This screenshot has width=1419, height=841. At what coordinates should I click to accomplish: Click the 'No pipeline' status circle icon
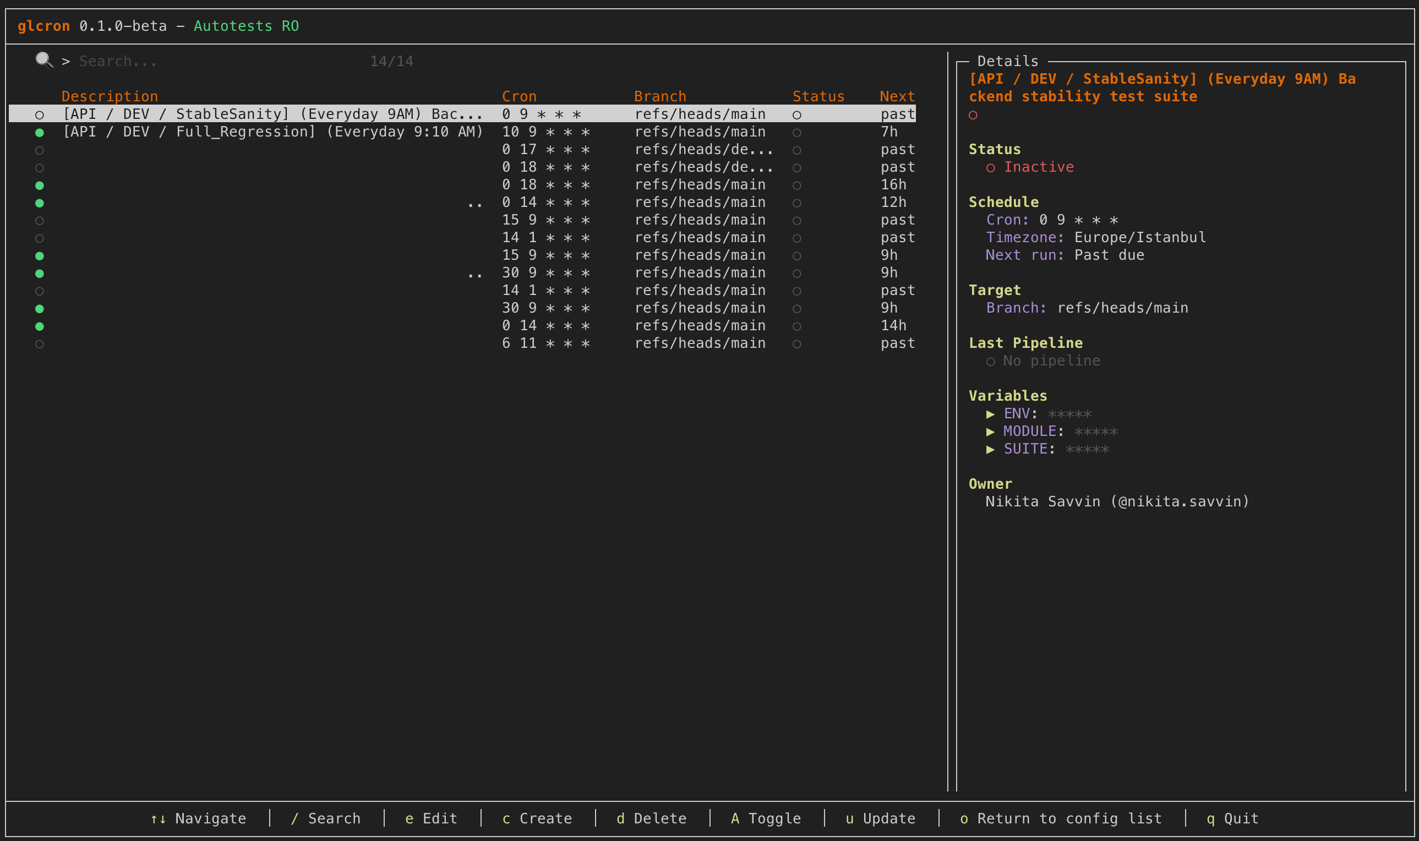[991, 361]
